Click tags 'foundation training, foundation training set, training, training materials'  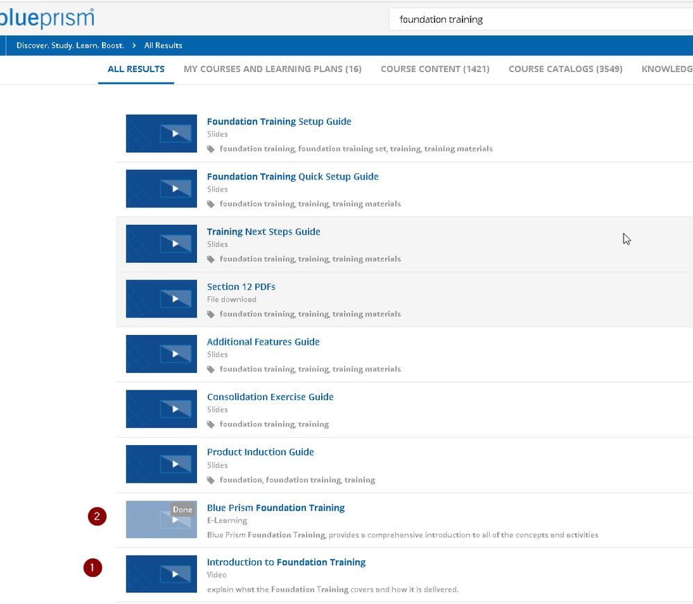pos(357,149)
